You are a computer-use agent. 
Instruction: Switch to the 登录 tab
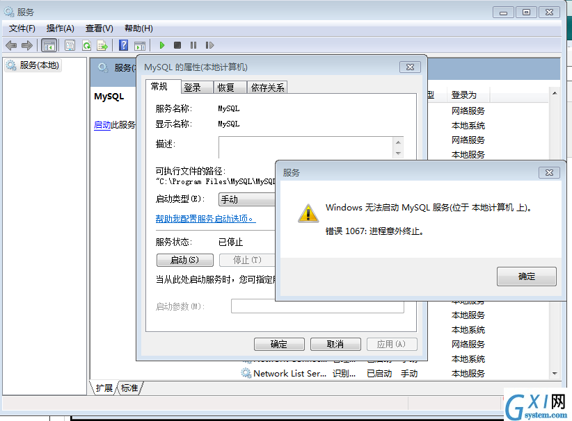[197, 88]
